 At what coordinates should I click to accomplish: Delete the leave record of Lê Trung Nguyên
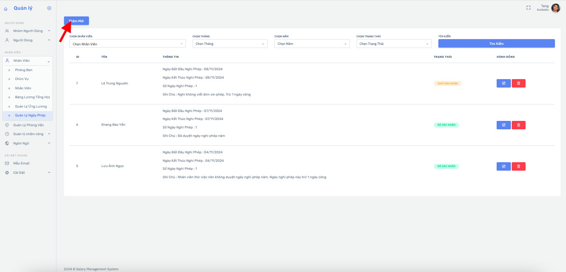coord(518,83)
